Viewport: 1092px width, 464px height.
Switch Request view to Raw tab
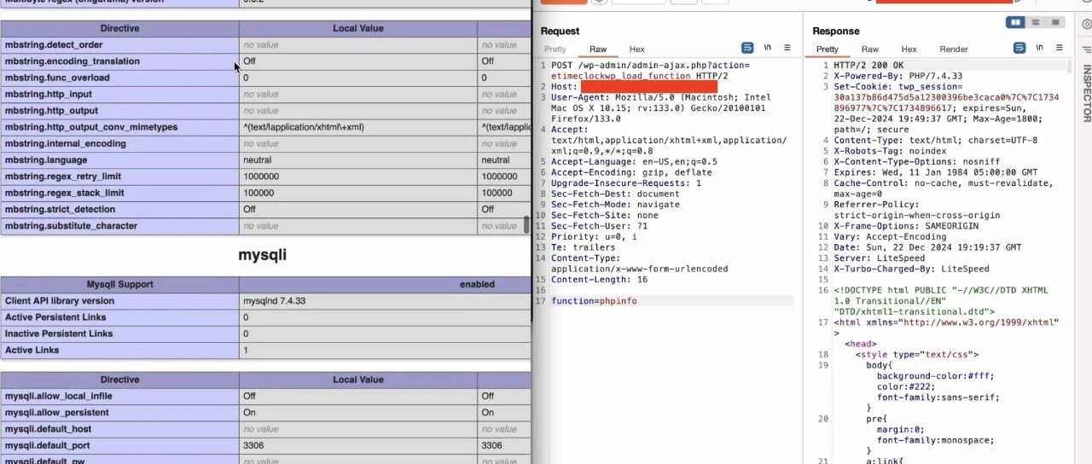click(x=598, y=49)
